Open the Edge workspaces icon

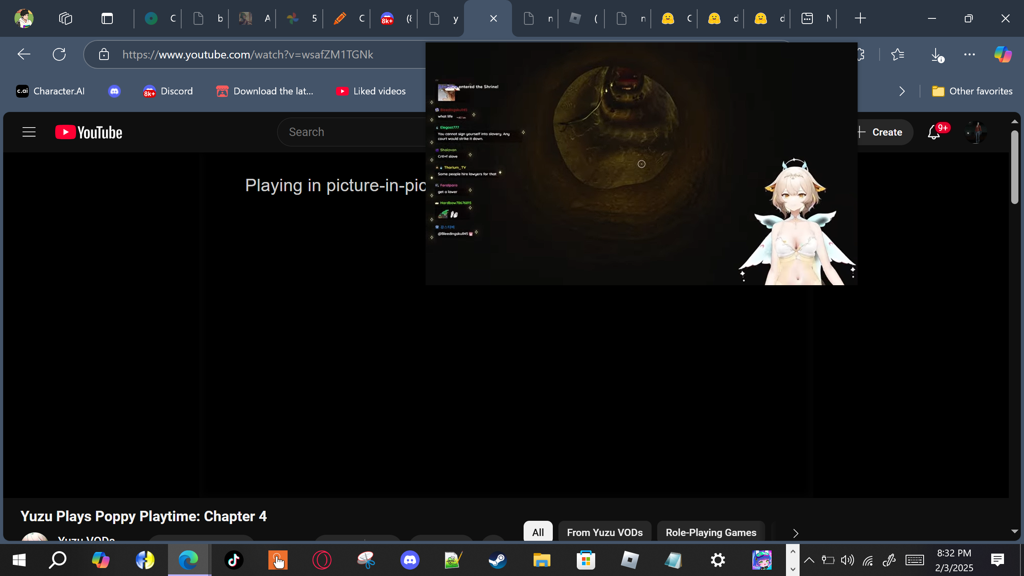click(x=66, y=18)
